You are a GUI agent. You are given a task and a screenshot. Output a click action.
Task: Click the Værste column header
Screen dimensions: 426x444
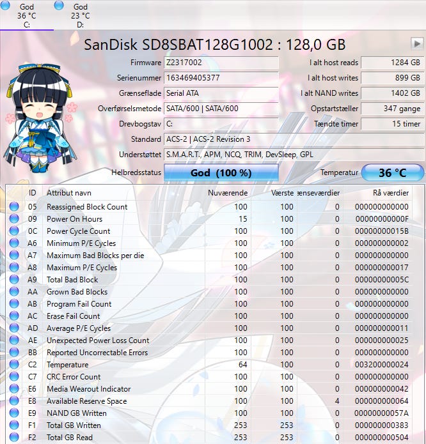274,193
